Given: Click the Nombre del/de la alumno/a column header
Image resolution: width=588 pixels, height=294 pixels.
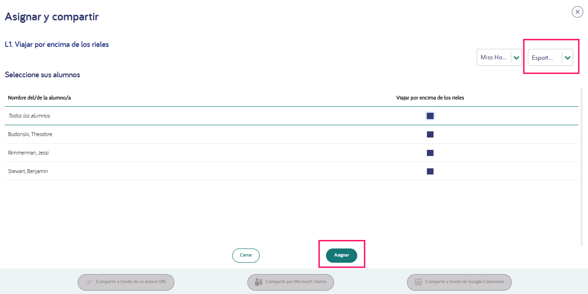Looking at the screenshot, I should coord(39,98).
